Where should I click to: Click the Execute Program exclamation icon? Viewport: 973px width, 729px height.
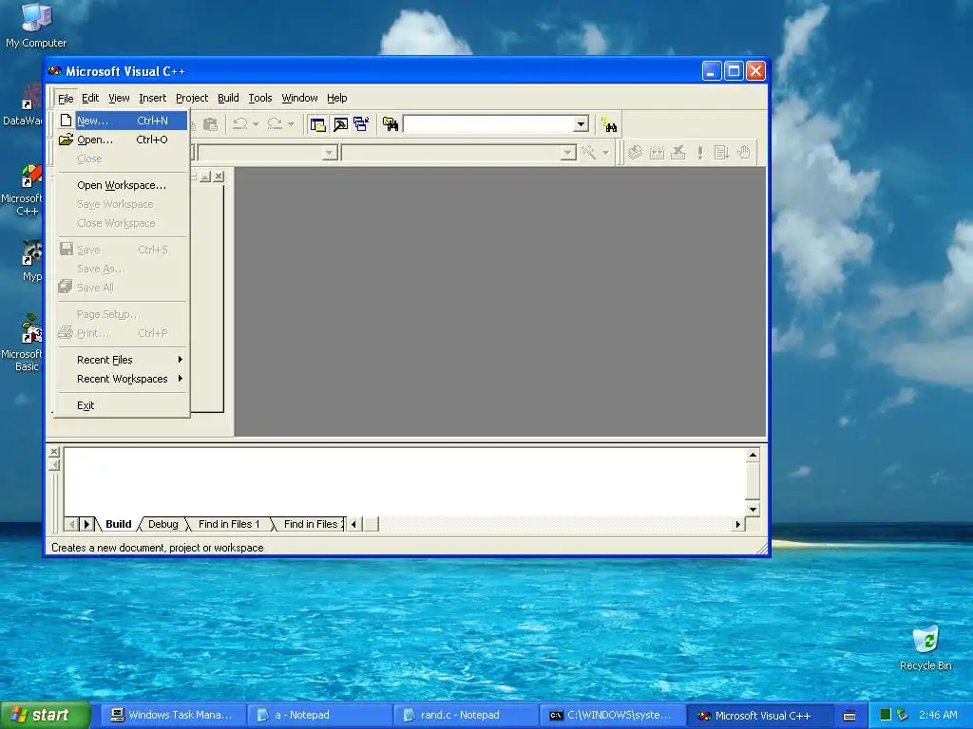tap(700, 153)
